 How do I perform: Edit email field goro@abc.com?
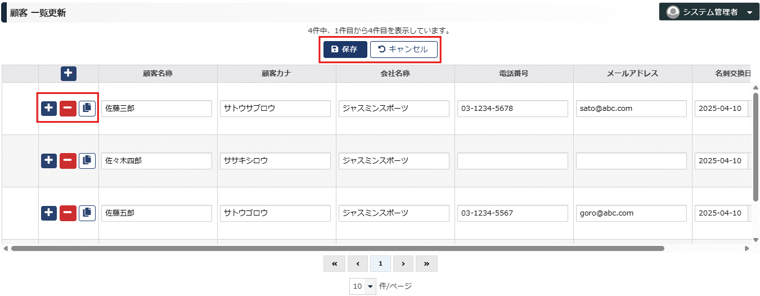(x=631, y=213)
